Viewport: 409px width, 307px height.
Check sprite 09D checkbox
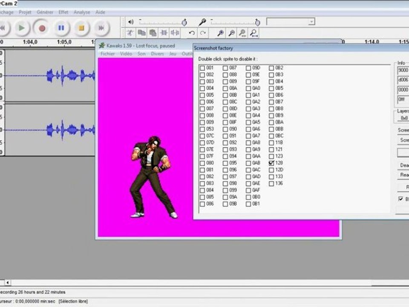pyautogui.click(x=248, y=68)
